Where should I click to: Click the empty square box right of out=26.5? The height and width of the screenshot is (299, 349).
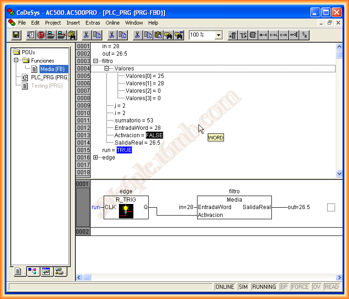[x=330, y=208]
